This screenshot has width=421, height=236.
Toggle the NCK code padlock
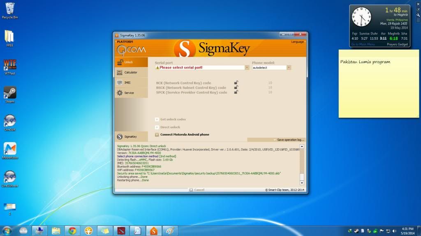[236, 83]
